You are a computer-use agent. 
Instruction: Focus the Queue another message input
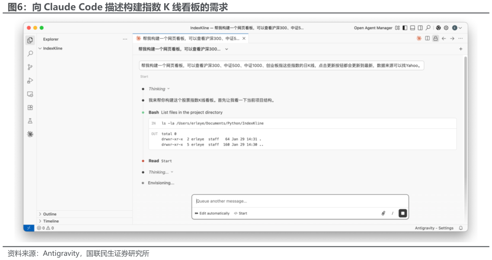(300, 201)
